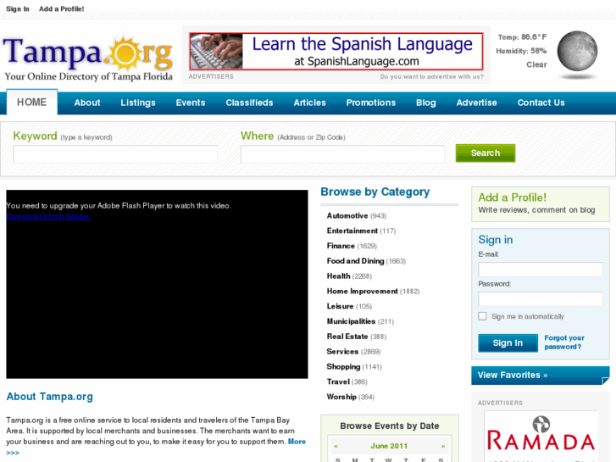This screenshot has width=616, height=462.
Task: Browse the Services category
Action: tap(342, 352)
